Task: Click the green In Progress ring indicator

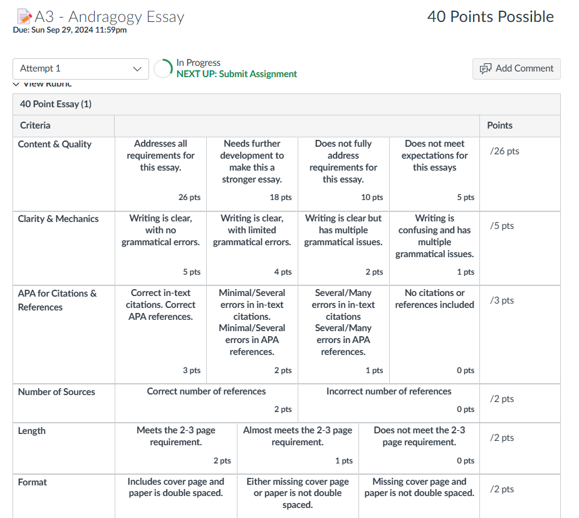Action: [x=164, y=68]
